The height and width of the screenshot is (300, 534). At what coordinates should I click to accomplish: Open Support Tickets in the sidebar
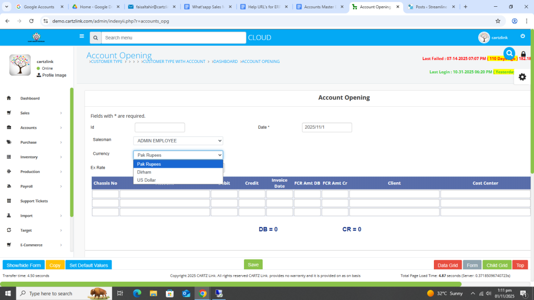tap(34, 201)
